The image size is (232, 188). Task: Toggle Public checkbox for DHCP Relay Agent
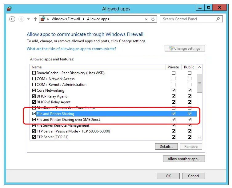click(190, 96)
